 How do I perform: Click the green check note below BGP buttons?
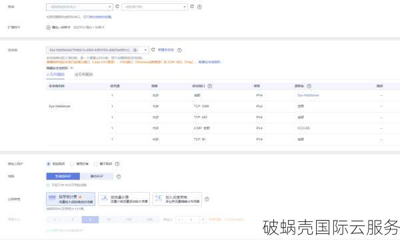(x=66, y=185)
